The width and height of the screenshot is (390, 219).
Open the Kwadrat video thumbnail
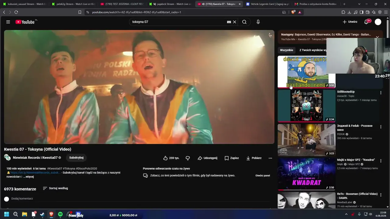[307, 174]
